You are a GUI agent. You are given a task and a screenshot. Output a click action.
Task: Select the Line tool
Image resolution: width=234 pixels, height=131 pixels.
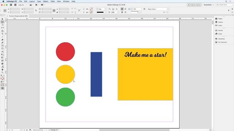pos(3,37)
